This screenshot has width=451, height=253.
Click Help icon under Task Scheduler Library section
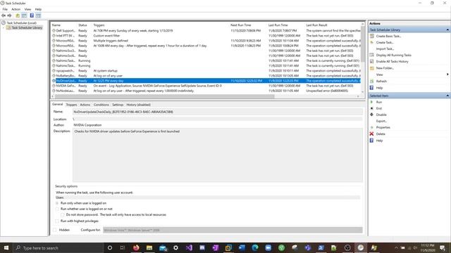[371, 88]
